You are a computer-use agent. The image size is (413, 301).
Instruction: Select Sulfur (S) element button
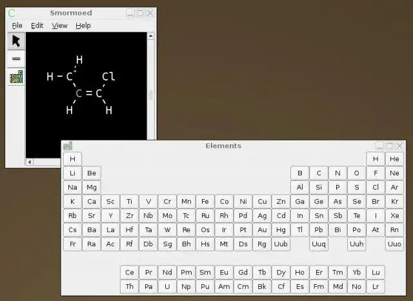click(x=357, y=188)
